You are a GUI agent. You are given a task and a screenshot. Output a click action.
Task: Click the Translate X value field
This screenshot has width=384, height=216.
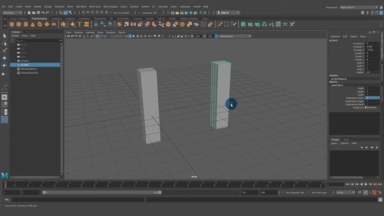(372, 43)
